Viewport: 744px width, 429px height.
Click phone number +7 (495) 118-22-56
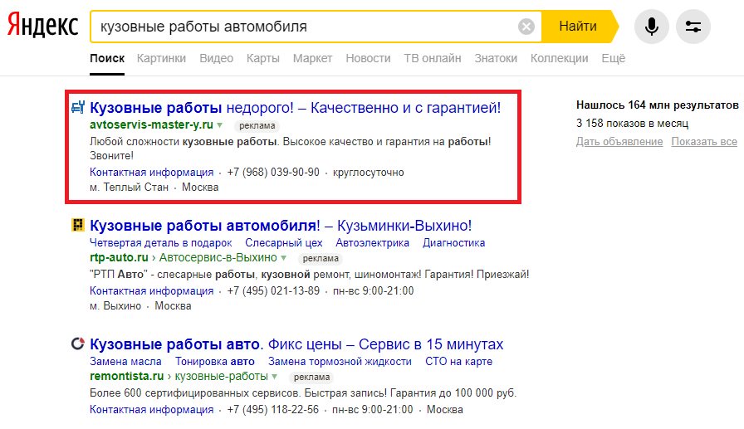273,409
